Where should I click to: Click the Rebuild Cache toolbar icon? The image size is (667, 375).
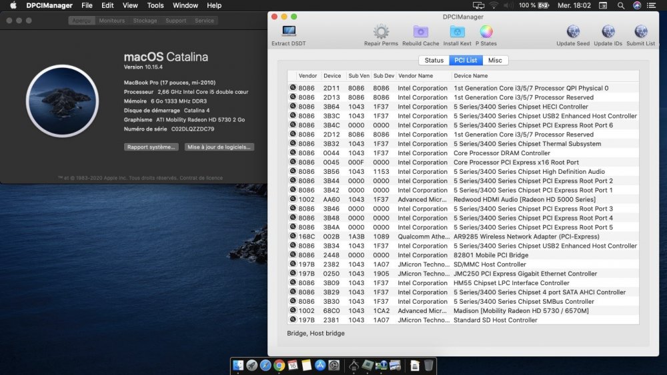pos(420,31)
